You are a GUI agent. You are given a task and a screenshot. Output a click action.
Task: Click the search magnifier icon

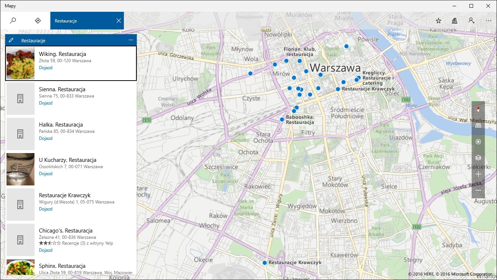point(13,21)
